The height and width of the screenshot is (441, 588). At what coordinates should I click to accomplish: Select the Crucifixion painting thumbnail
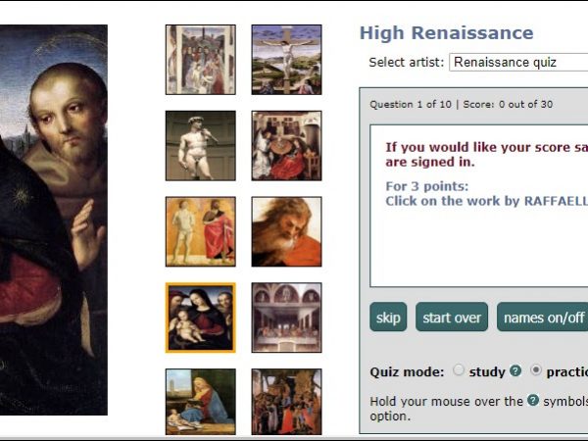(x=286, y=60)
